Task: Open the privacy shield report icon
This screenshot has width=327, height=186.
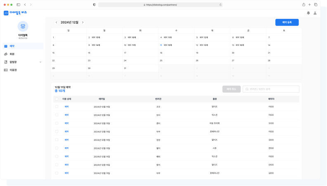Action: coord(95,5)
